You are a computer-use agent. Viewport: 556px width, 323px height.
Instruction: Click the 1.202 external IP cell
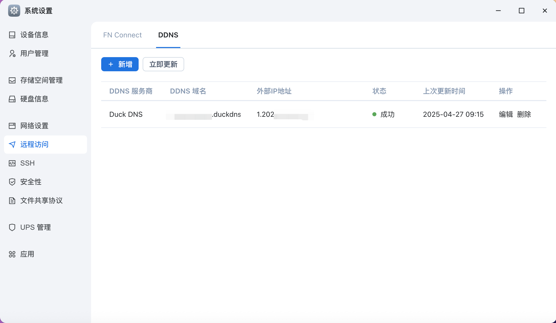(285, 115)
